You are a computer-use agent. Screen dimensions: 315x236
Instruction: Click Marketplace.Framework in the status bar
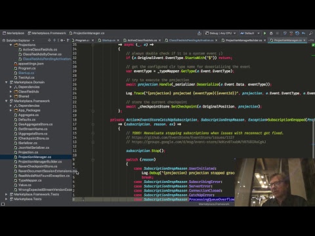[x=214, y=204]
